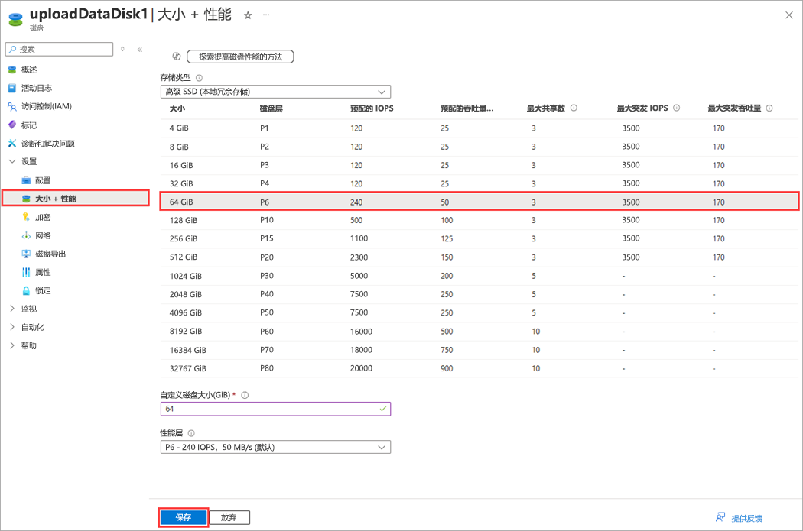Collapse the 设置 section
This screenshot has height=531, width=803.
pyautogui.click(x=12, y=162)
